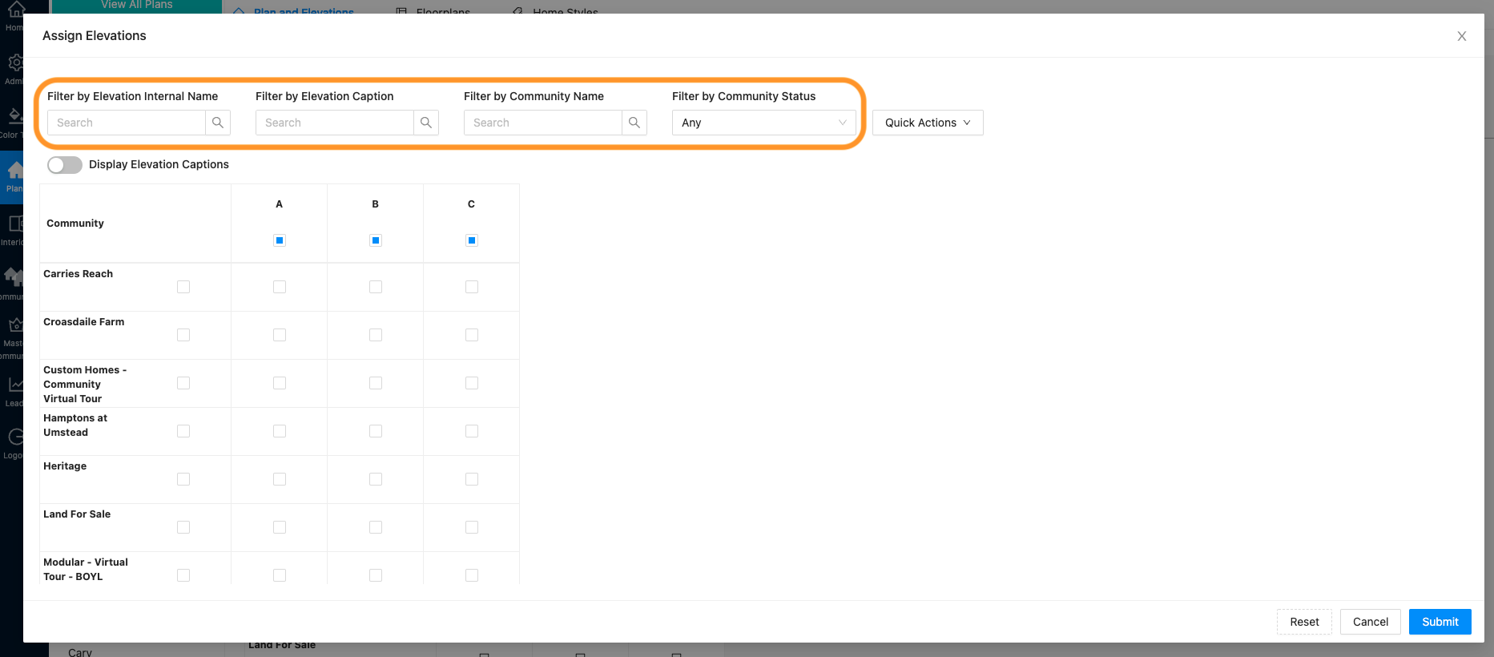Check the Carries Reach community checkbox
Image resolution: width=1494 pixels, height=657 pixels.
click(183, 287)
